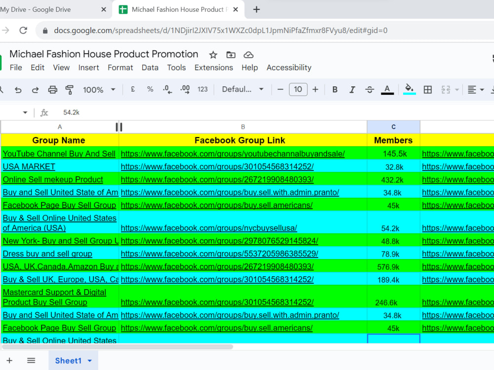
Task: Click the Redo arrow icon
Action: click(35, 90)
